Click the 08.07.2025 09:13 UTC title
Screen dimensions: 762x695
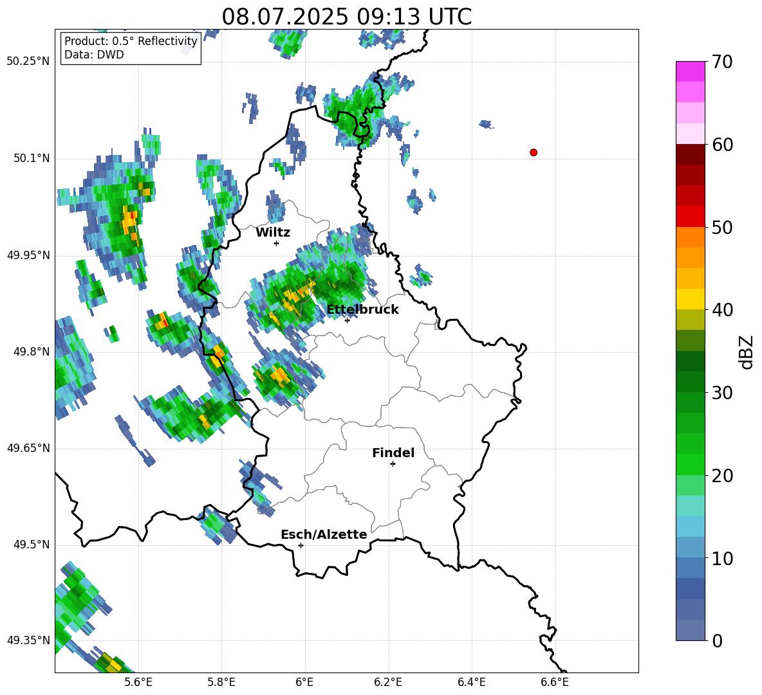(346, 17)
